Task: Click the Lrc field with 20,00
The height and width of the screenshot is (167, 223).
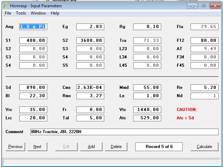Action: 33,118
